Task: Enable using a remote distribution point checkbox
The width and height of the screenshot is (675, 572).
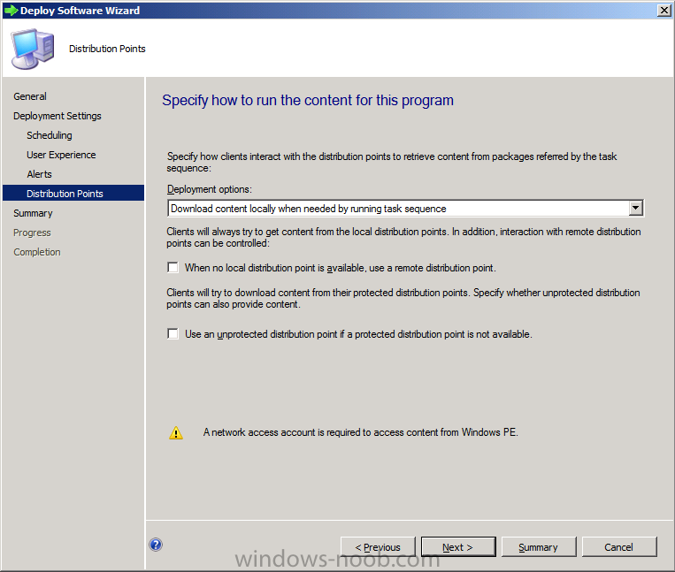Action: coord(173,268)
